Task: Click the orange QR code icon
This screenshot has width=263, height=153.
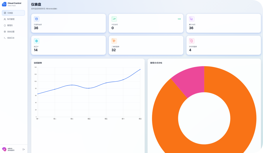Action: (x=114, y=41)
